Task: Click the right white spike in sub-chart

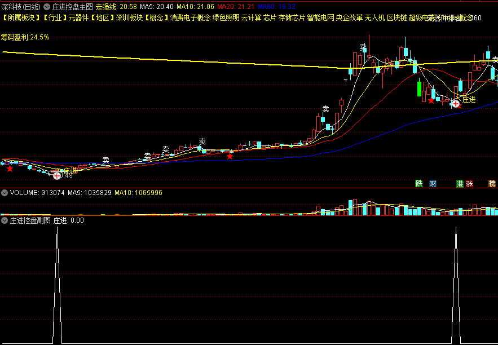Action: click(x=456, y=284)
